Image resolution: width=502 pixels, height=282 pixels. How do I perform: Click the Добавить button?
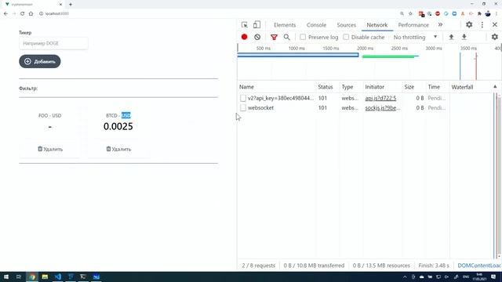coord(40,61)
